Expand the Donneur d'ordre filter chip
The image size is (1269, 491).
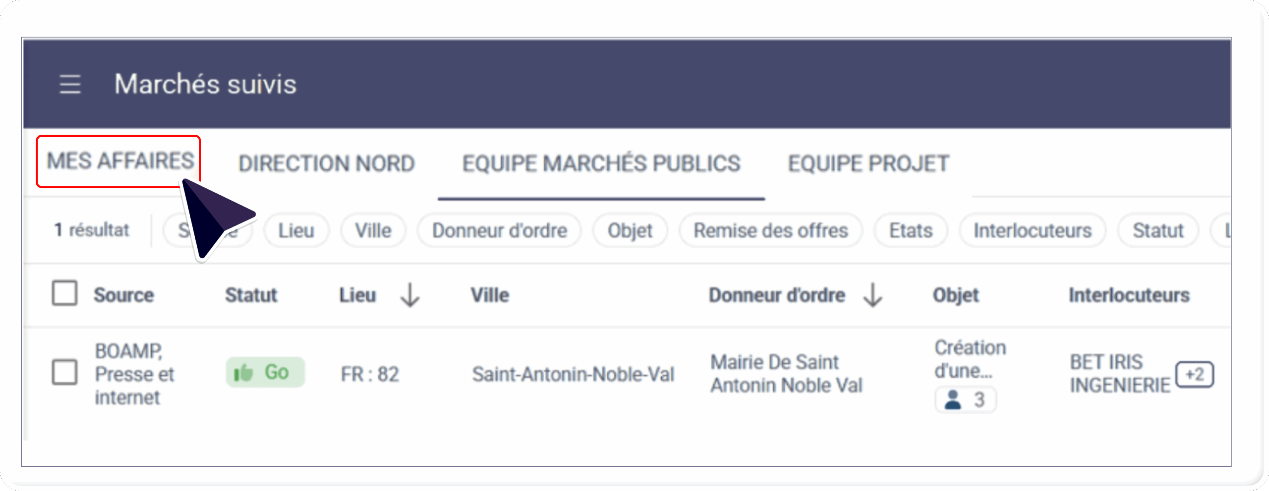tap(499, 230)
